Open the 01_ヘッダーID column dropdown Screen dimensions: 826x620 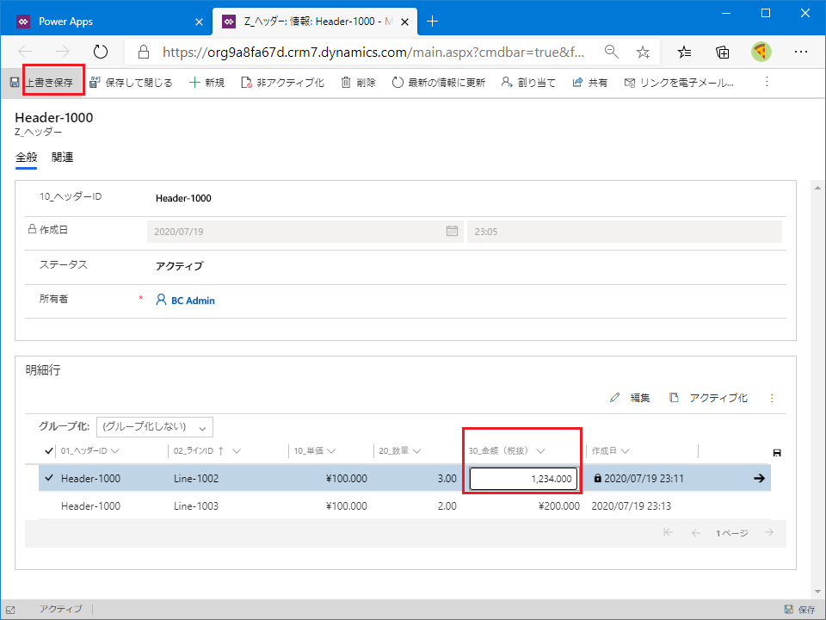click(x=115, y=450)
